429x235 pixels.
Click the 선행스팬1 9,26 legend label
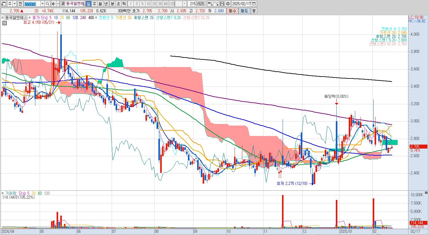[168, 18]
